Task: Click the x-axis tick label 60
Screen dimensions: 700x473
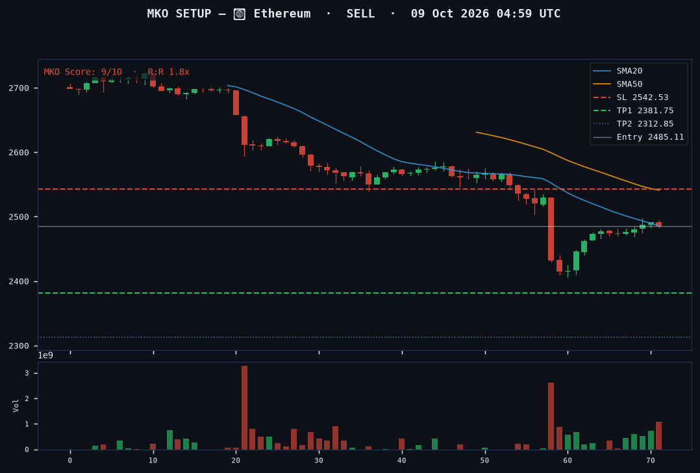Action: click(568, 461)
